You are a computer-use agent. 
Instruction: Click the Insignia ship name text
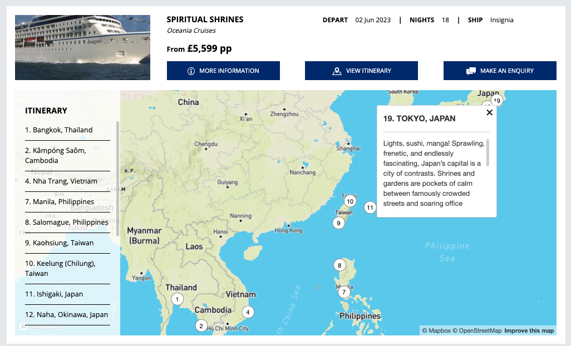(x=502, y=20)
